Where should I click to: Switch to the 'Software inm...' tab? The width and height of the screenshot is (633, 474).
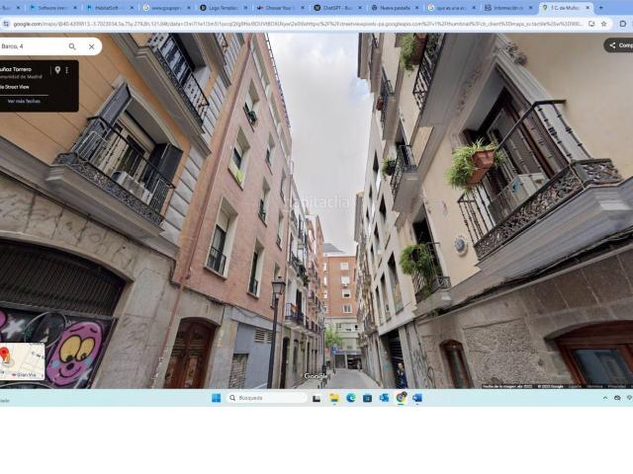(52, 8)
